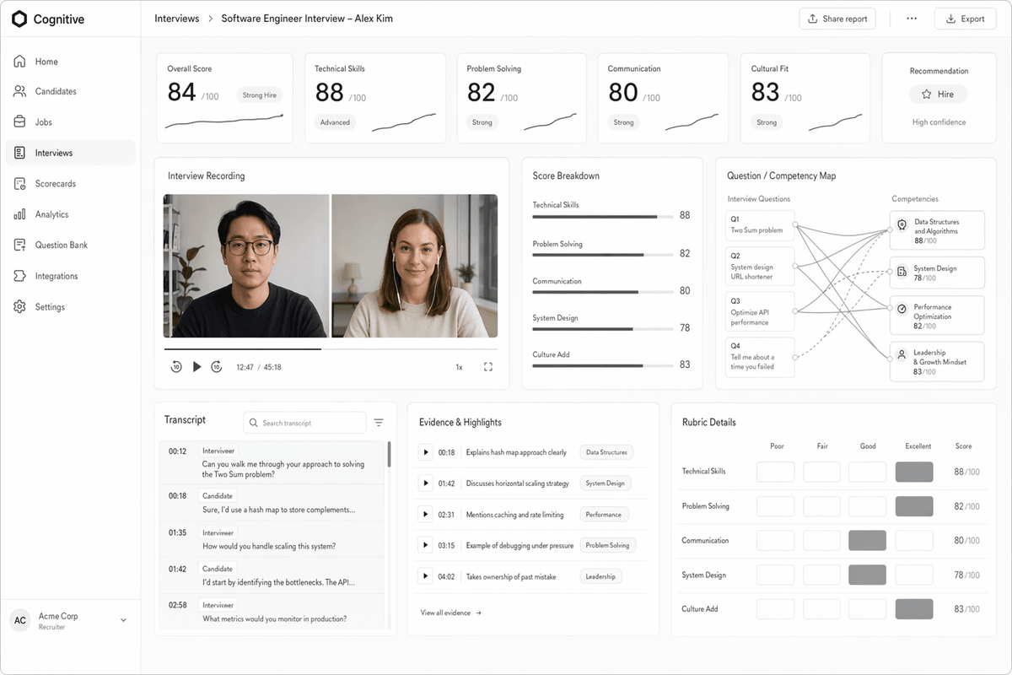Set Communication rubric to Excellent

[914, 541]
